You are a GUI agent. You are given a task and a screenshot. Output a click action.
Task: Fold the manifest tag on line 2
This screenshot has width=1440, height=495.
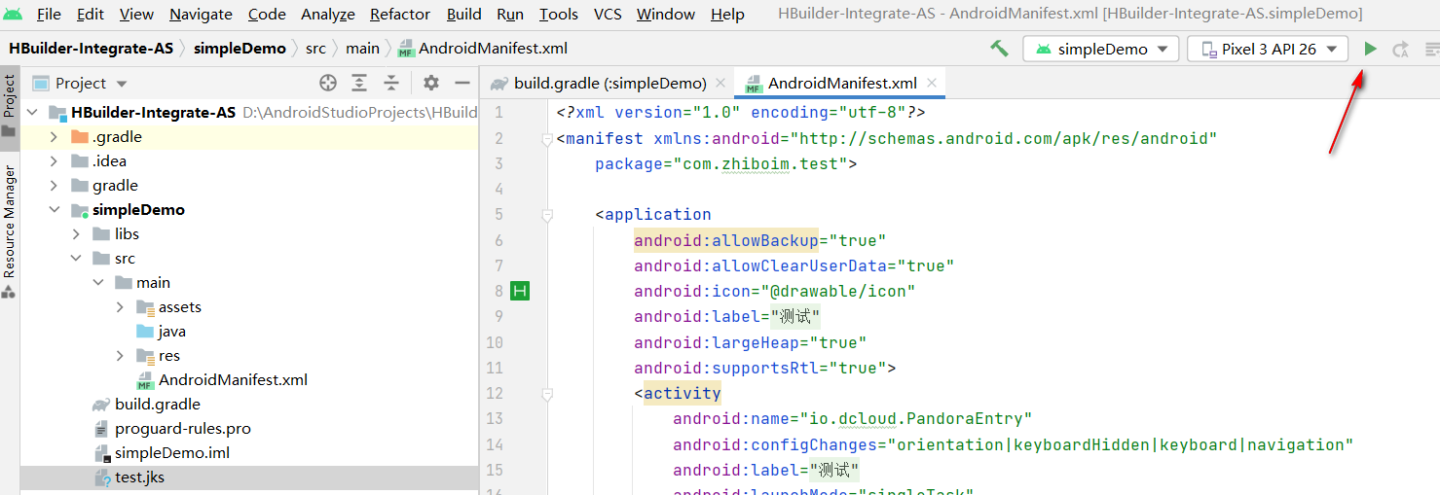tap(547, 139)
